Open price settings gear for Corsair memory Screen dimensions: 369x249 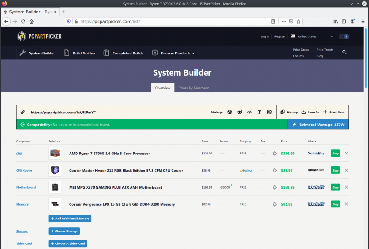point(274,204)
